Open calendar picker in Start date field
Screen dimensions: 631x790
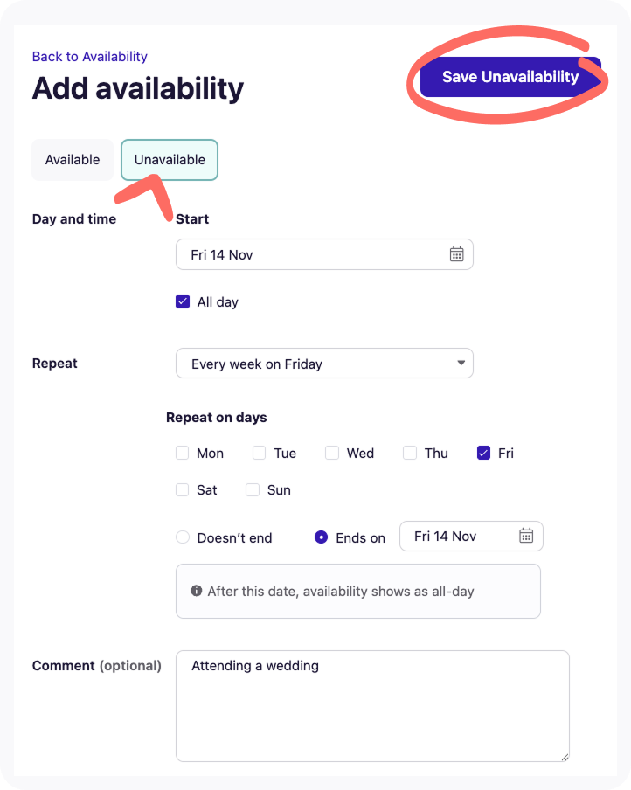[456, 254]
